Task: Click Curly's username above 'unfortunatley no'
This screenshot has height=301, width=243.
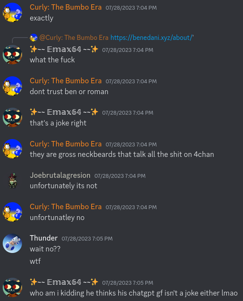Action: tap(66, 207)
